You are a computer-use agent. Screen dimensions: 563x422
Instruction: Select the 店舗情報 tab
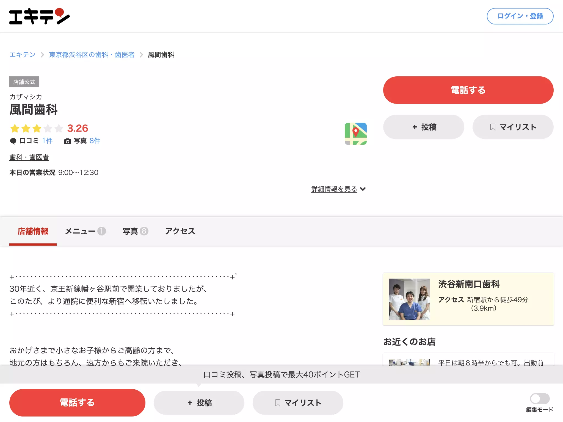(x=33, y=231)
